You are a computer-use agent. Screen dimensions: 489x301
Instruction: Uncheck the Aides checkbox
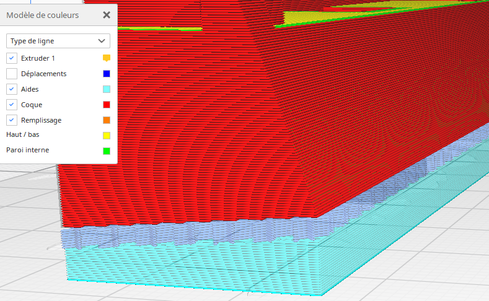pyautogui.click(x=12, y=89)
